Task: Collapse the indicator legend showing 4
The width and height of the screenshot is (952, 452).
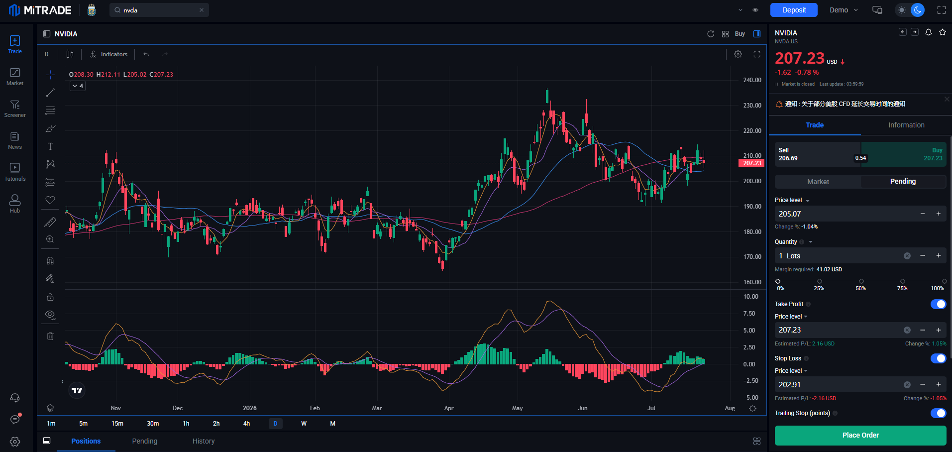Action: coord(78,86)
